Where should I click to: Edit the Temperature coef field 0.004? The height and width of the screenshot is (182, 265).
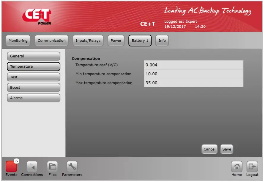pyautogui.click(x=194, y=65)
